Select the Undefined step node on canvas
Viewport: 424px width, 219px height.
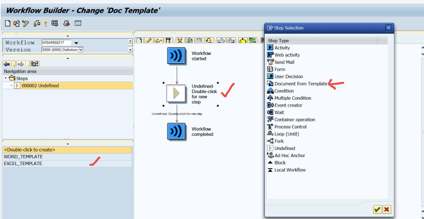click(x=176, y=93)
